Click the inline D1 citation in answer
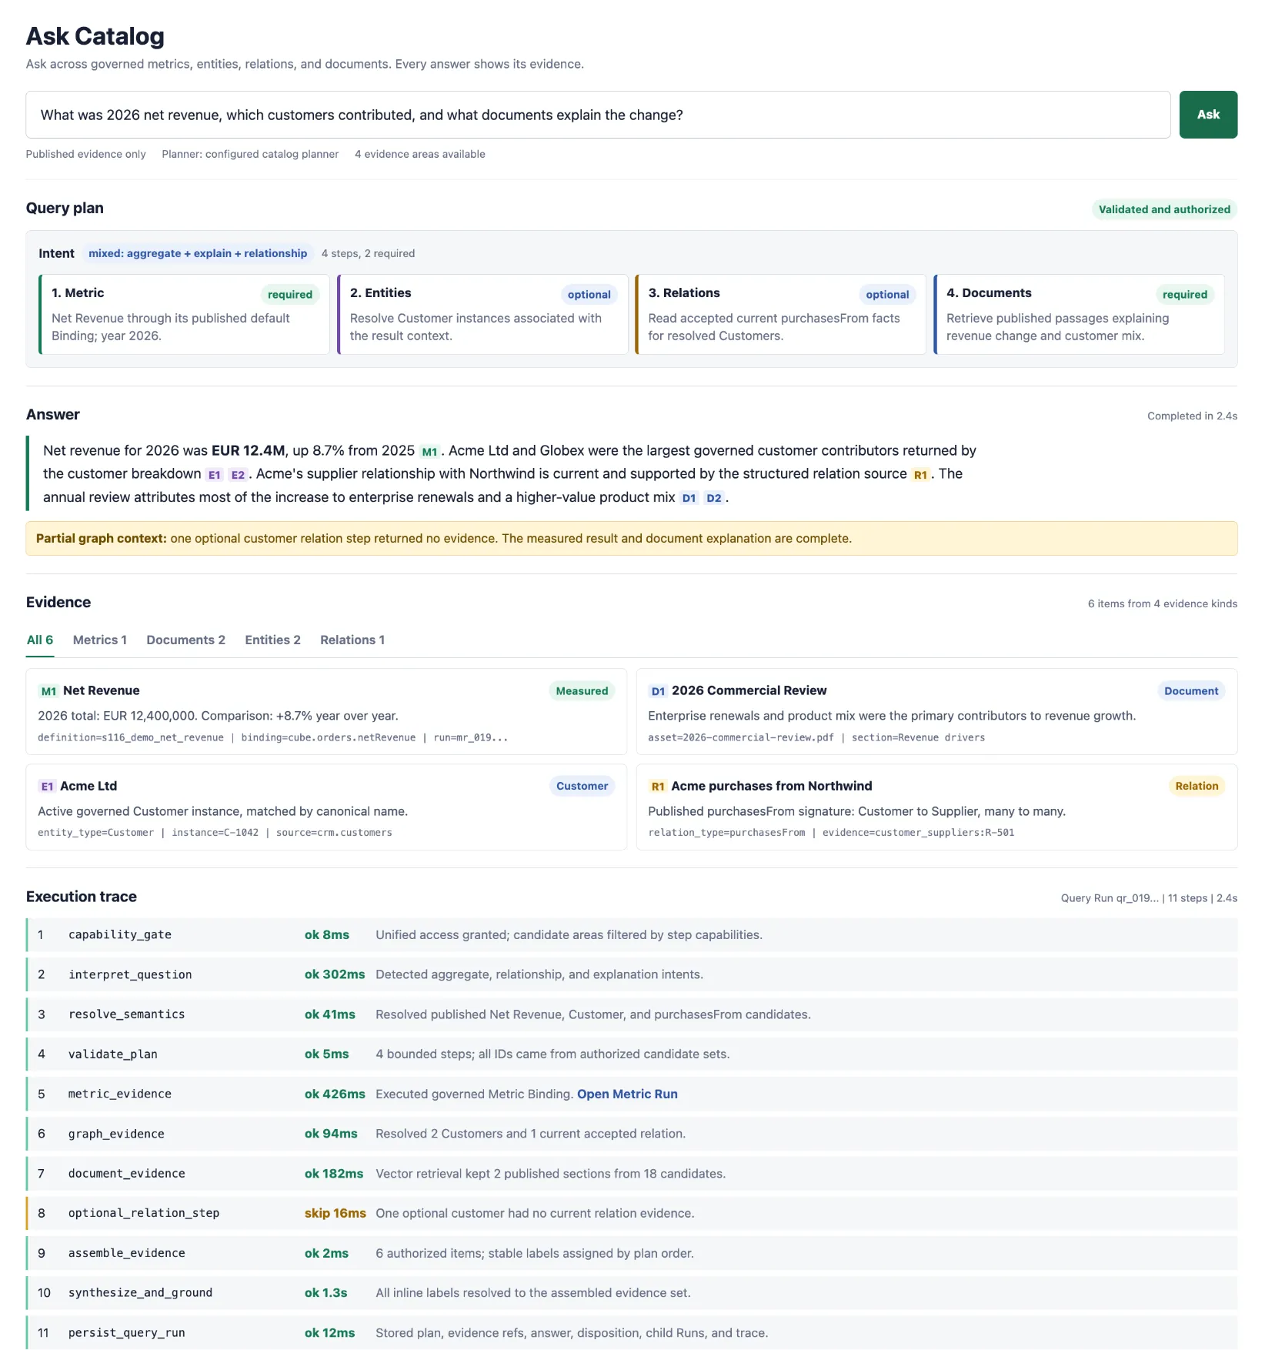The image size is (1265, 1350). (x=689, y=498)
